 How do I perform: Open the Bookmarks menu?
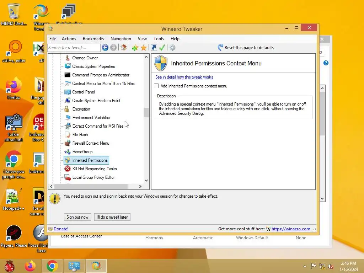(x=93, y=39)
